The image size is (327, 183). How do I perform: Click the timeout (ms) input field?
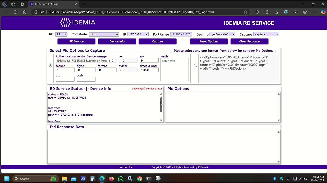[x=149, y=70]
